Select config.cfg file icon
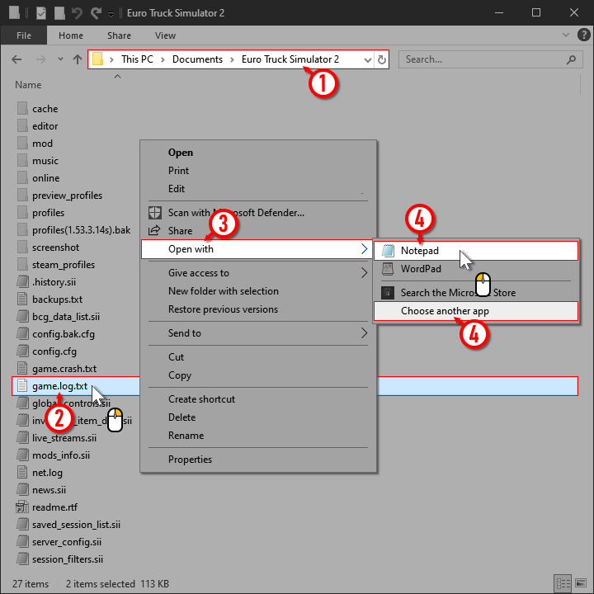 click(22, 351)
